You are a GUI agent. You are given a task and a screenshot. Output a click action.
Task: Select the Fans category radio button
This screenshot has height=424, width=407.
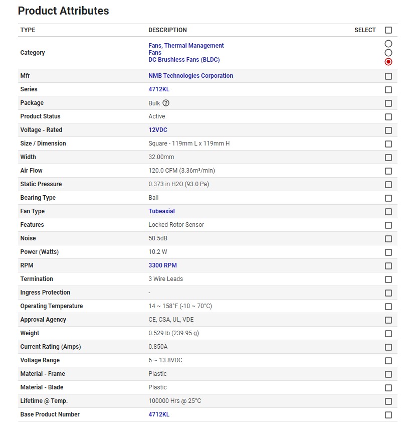388,53
